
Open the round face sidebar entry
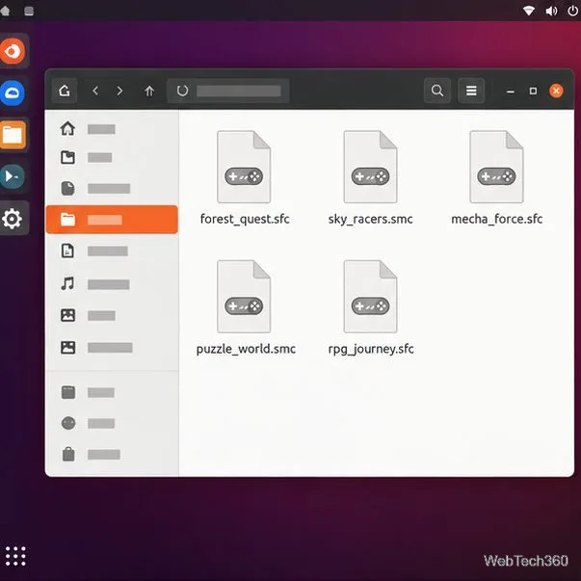(111, 423)
